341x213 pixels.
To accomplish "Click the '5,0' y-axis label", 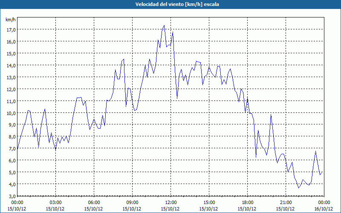I will click(x=12, y=173).
